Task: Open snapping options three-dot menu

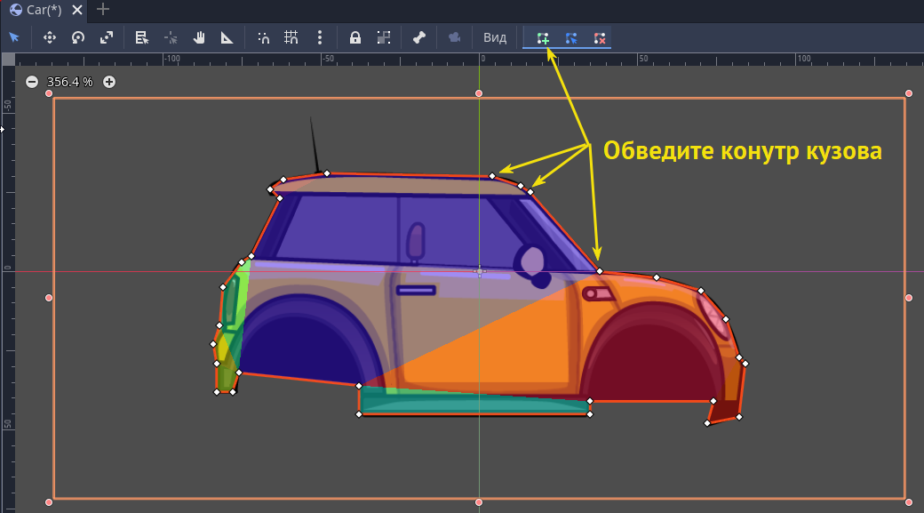Action: coord(320,37)
